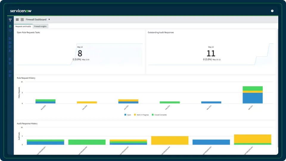Click the ServiceNow logo
The image size is (286, 161).
(x=21, y=11)
